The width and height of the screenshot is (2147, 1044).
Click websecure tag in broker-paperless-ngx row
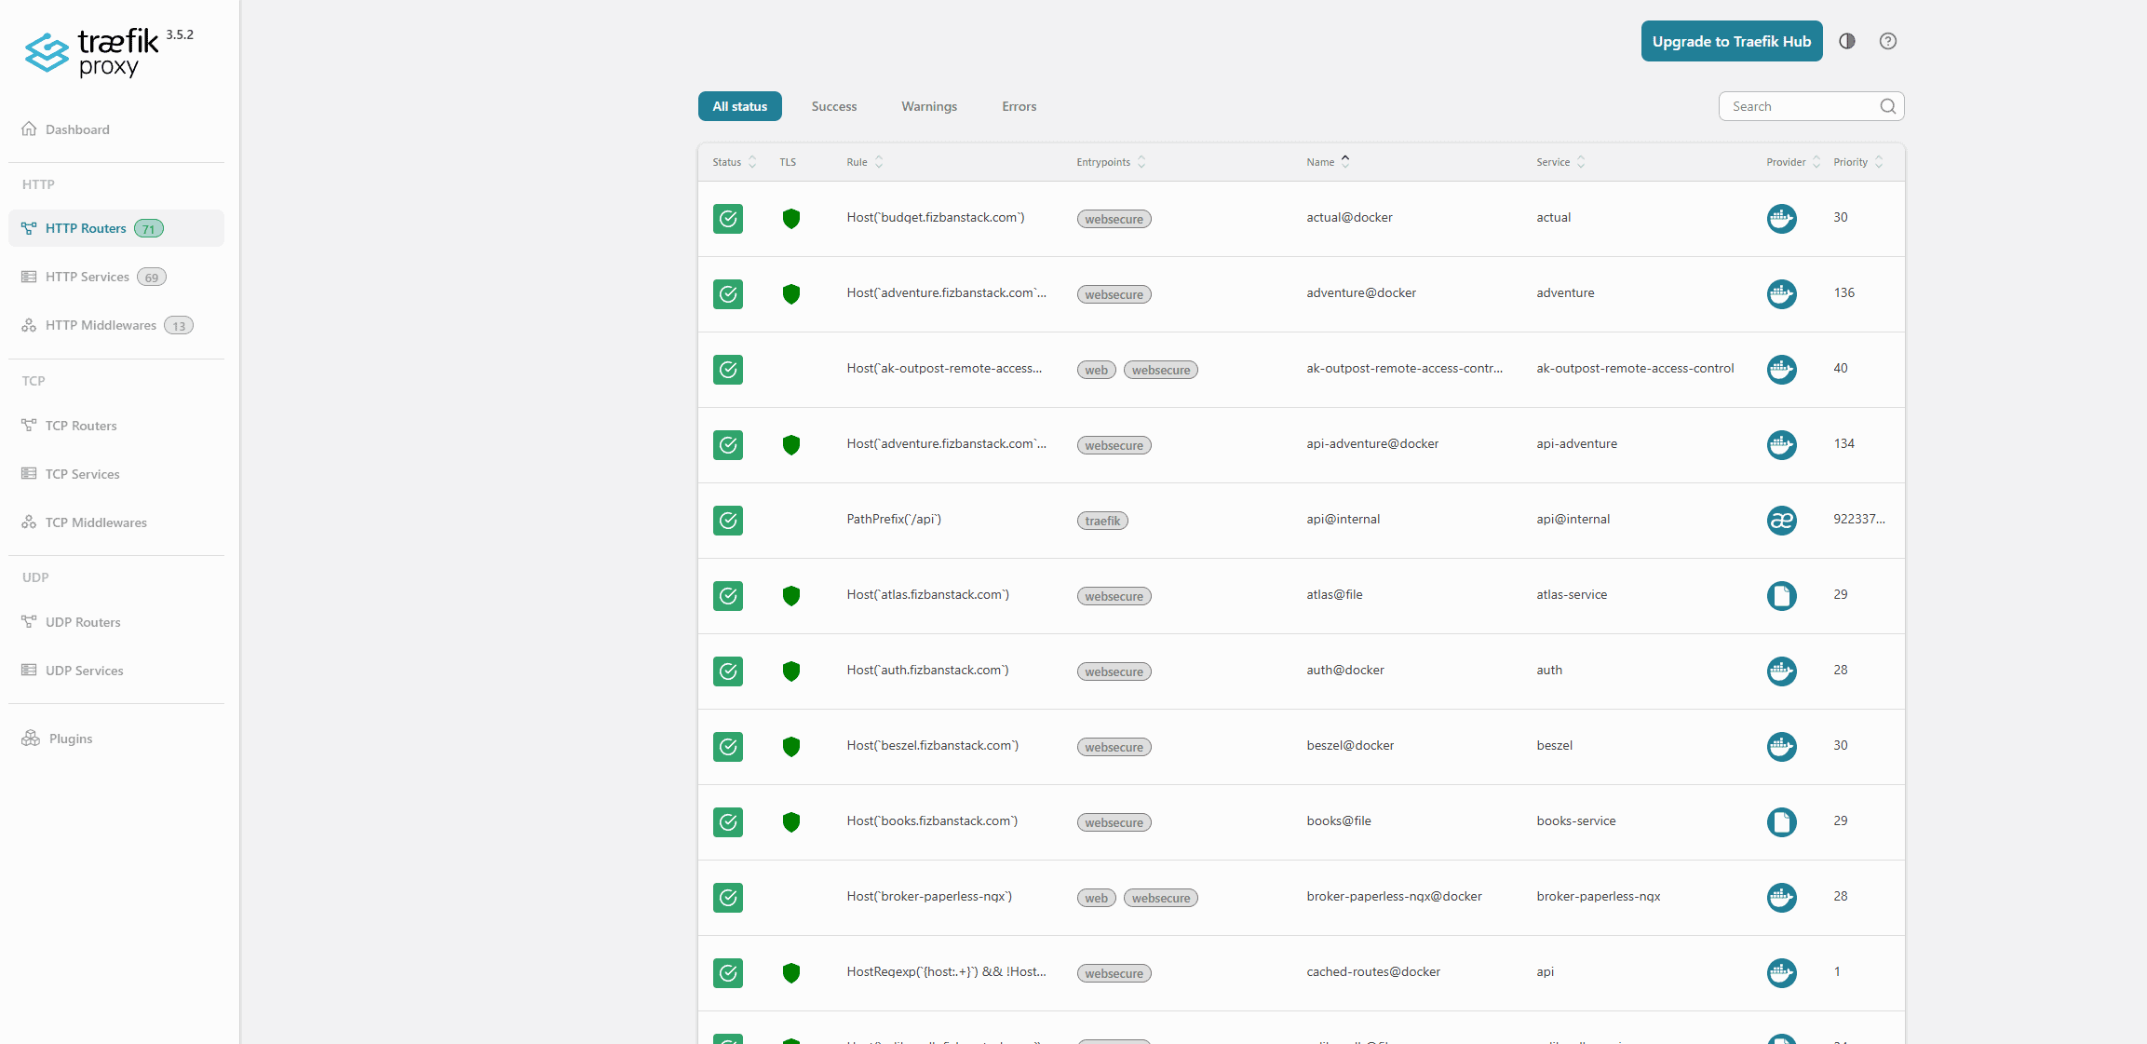point(1161,899)
